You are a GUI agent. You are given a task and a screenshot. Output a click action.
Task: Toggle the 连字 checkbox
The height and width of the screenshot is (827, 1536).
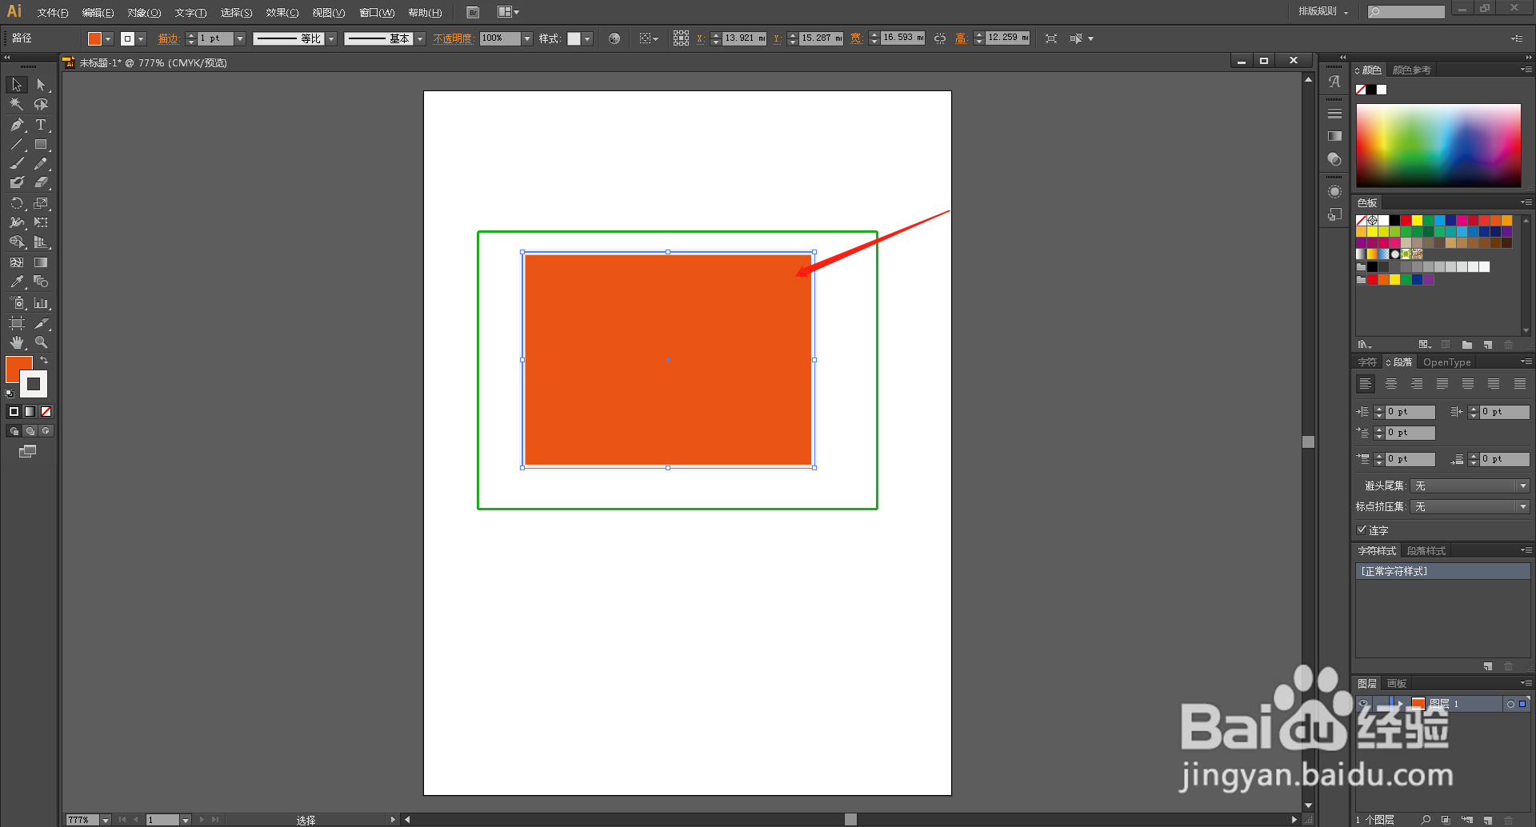(1362, 529)
